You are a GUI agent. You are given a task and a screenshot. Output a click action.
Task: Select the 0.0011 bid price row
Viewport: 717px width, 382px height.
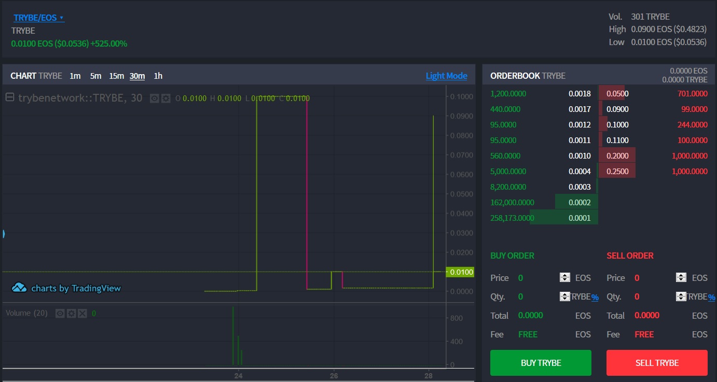pos(541,140)
